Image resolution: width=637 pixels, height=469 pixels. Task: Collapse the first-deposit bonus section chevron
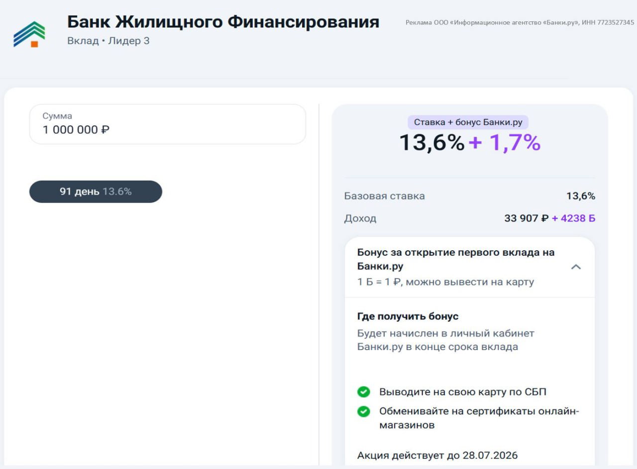pyautogui.click(x=576, y=267)
